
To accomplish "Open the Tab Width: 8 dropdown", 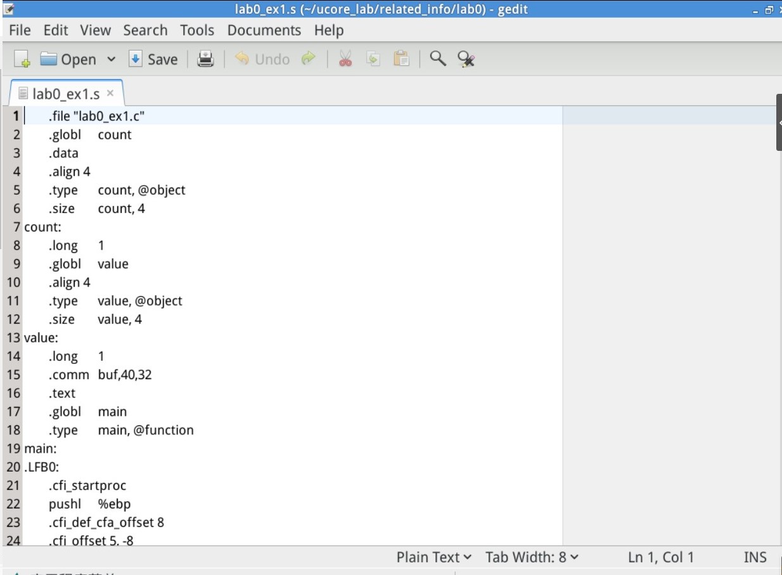I will pyautogui.click(x=532, y=557).
